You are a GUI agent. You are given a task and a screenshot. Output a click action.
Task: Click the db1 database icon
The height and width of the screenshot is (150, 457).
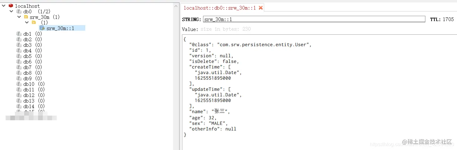click(19, 33)
